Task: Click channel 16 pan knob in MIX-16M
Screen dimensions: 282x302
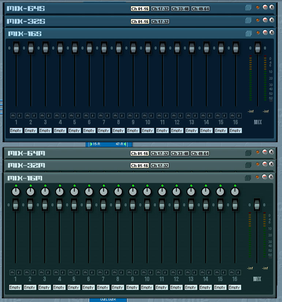Action: (x=235, y=192)
